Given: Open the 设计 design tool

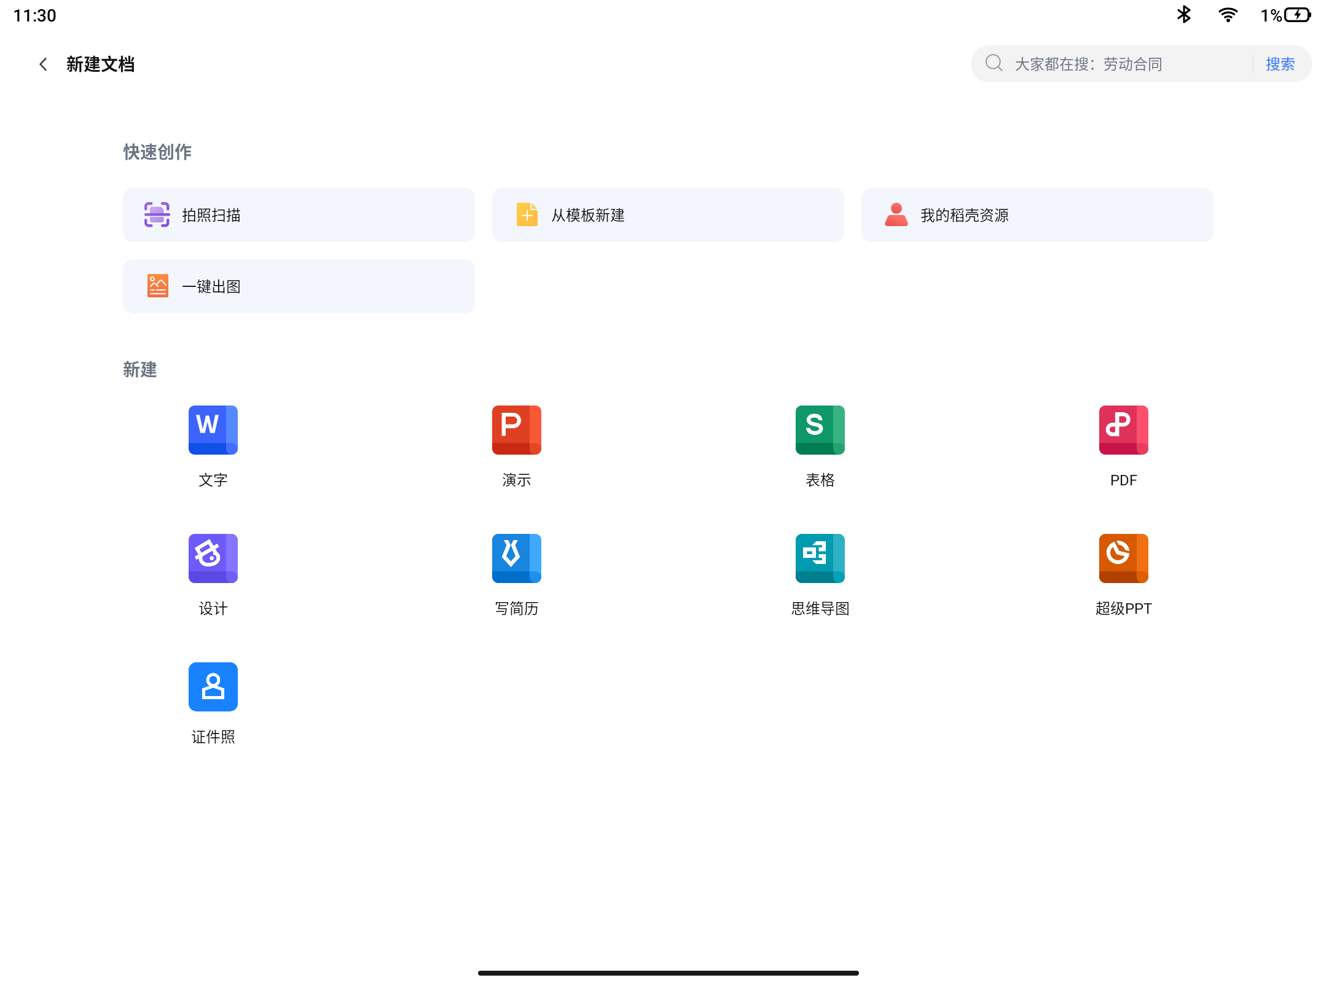Looking at the screenshot, I should 213,558.
